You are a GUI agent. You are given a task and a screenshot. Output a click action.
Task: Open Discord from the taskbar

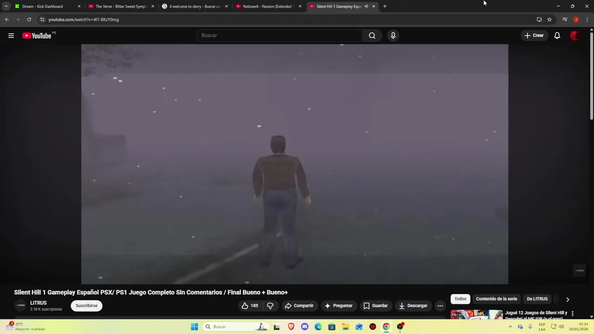click(304, 327)
